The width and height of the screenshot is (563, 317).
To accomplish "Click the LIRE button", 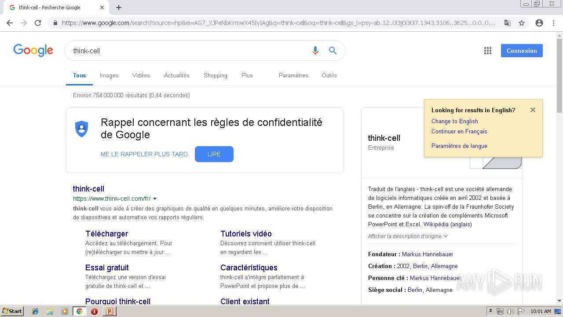I will (214, 154).
